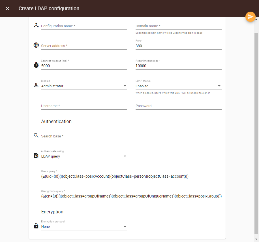Click the Password input field
The image size is (259, 242).
(178, 106)
